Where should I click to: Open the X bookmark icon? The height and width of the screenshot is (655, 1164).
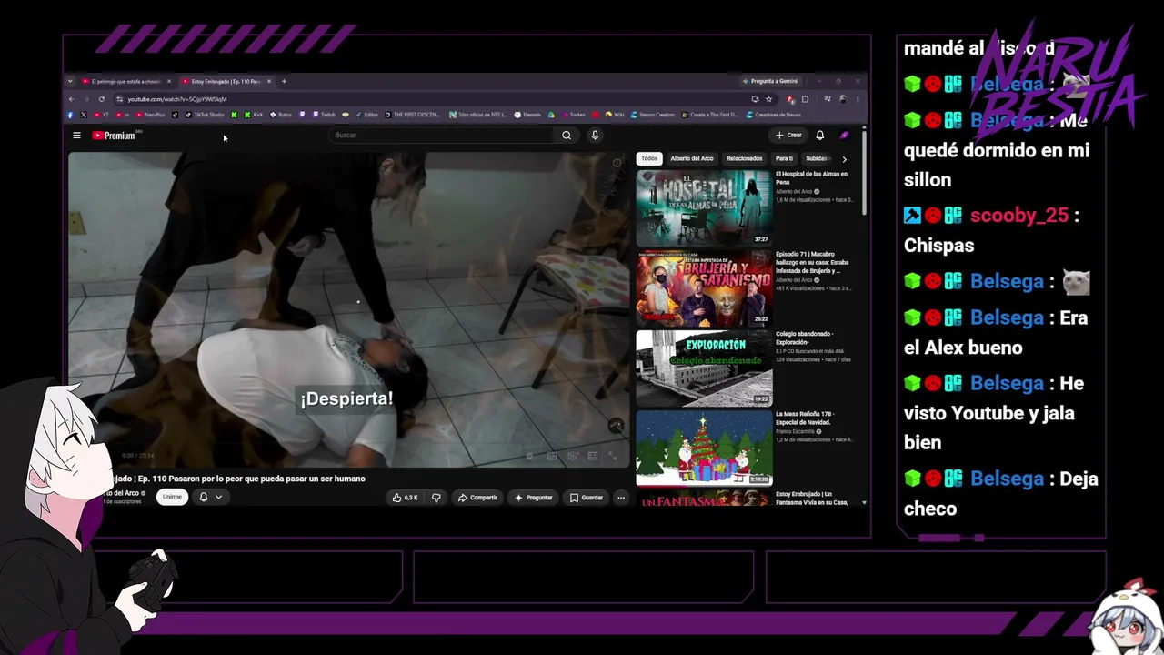coord(84,115)
